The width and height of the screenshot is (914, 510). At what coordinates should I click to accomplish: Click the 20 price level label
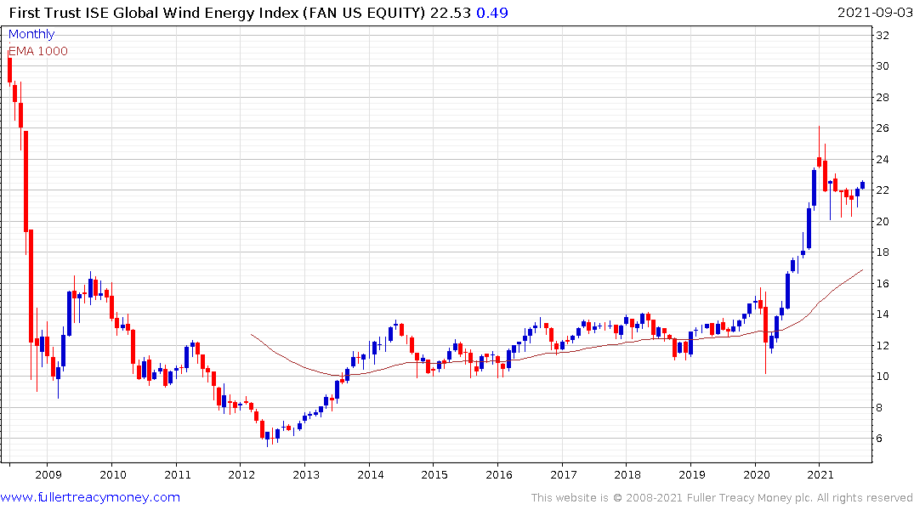coord(883,222)
